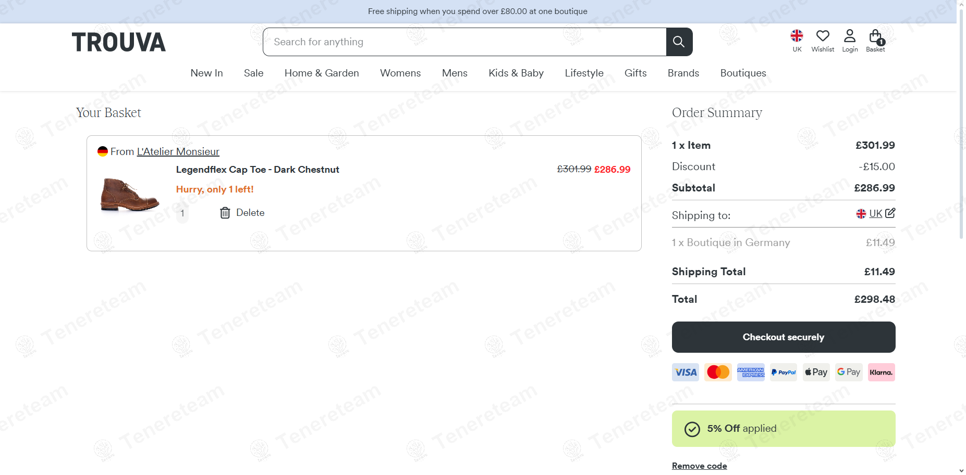Click the TROUVA logo
Screen dimensions: 966x475
(x=119, y=42)
